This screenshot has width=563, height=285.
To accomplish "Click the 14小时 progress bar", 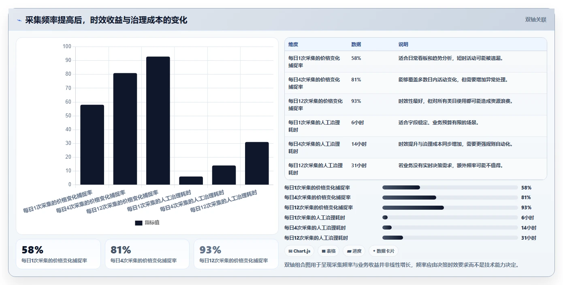I will tap(450, 228).
